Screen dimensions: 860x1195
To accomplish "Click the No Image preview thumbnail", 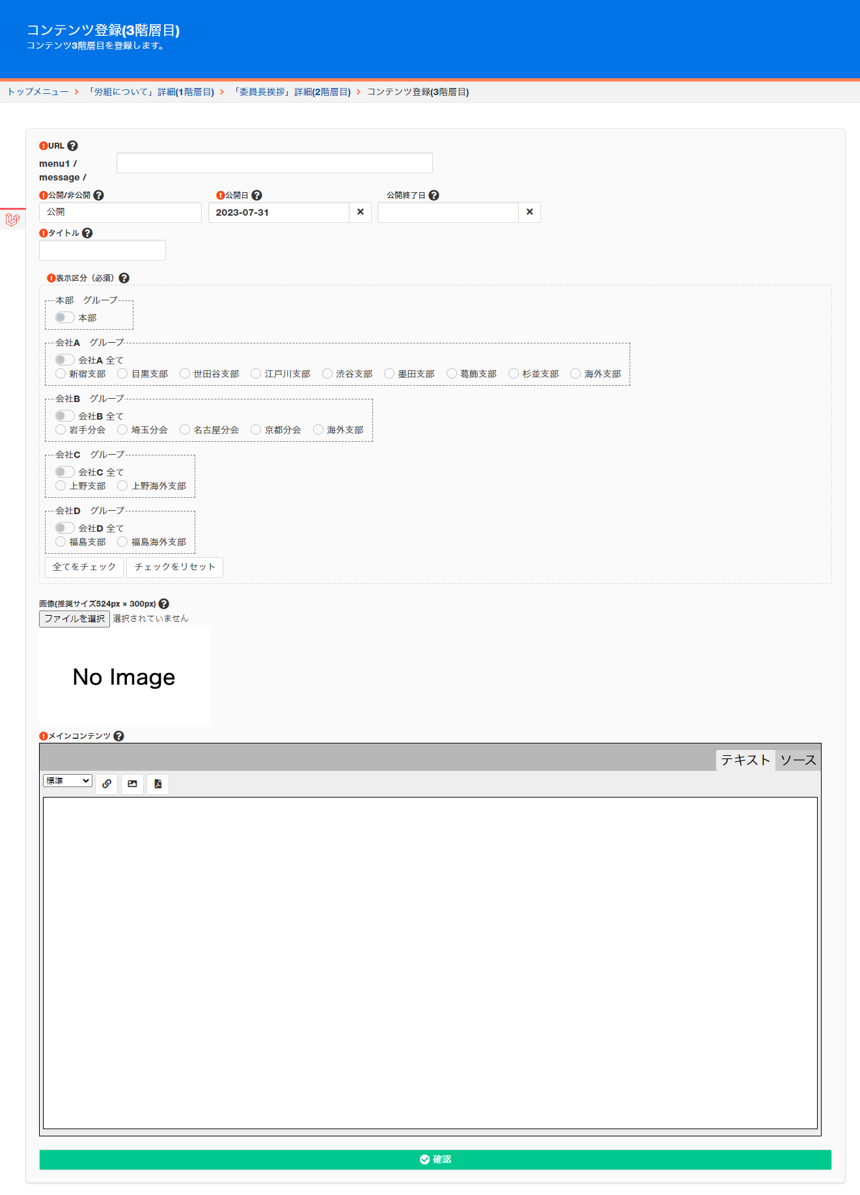I will [x=124, y=676].
